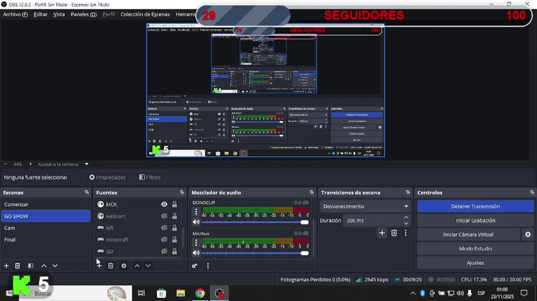Show the minecraft source
Screen dimensions: 537x301
[164, 240]
